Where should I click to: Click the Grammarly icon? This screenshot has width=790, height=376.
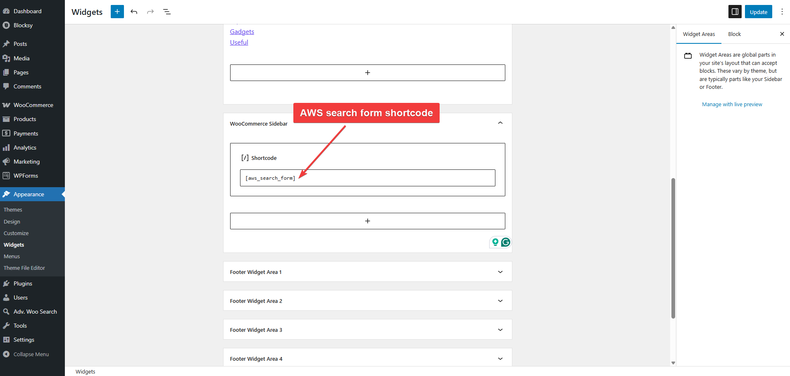click(505, 242)
